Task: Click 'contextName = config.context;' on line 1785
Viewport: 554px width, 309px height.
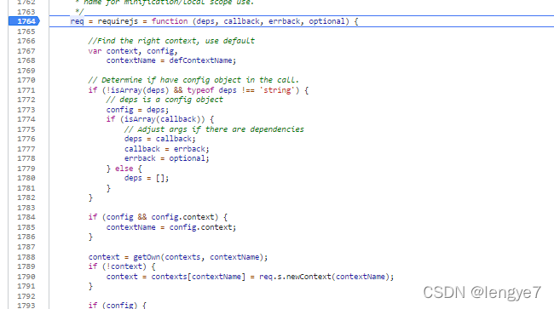Action: (x=171, y=227)
